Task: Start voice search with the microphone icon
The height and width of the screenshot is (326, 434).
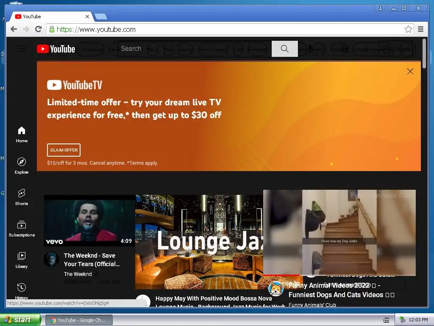Action: [x=310, y=49]
